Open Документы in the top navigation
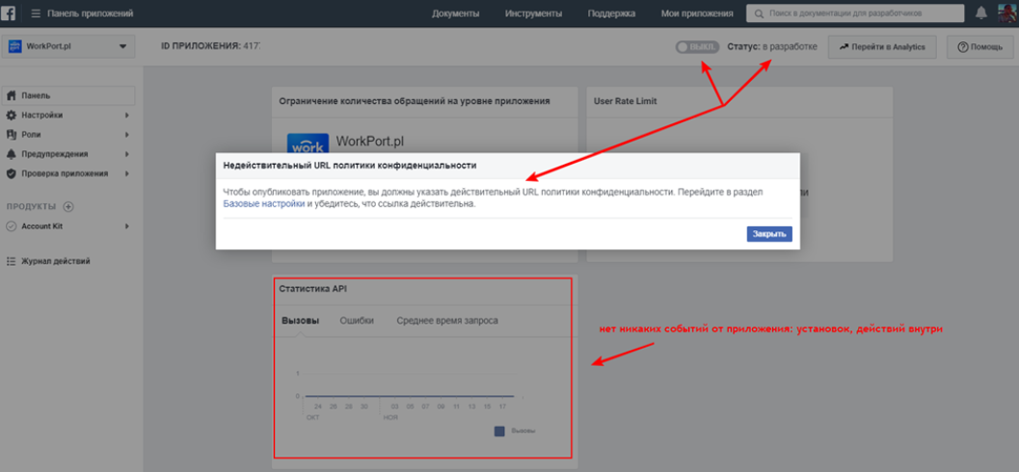 (456, 13)
